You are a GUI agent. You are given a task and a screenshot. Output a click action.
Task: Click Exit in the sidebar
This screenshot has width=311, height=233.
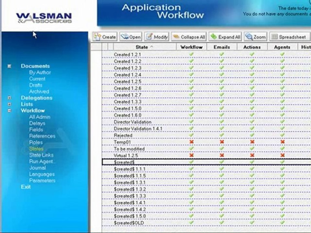click(26, 187)
